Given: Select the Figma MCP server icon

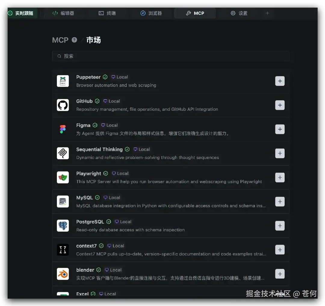Looking at the screenshot, I should point(63,129).
